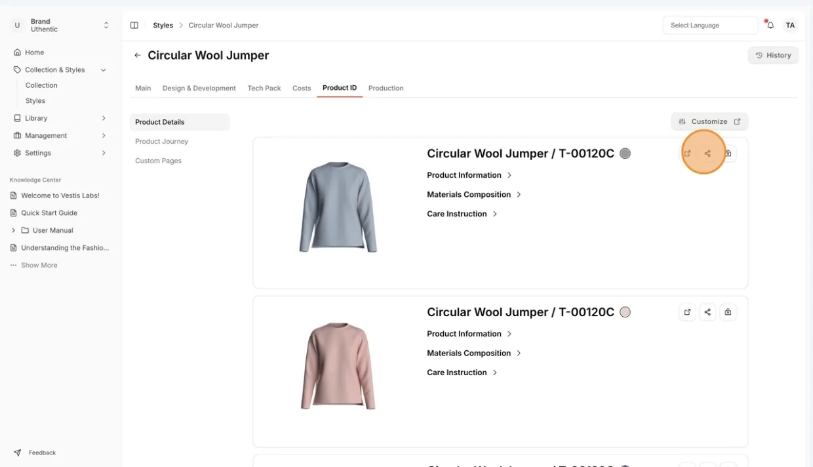Screen dimensions: 813x467
Task: Open the notifications bell
Action: [770, 25]
